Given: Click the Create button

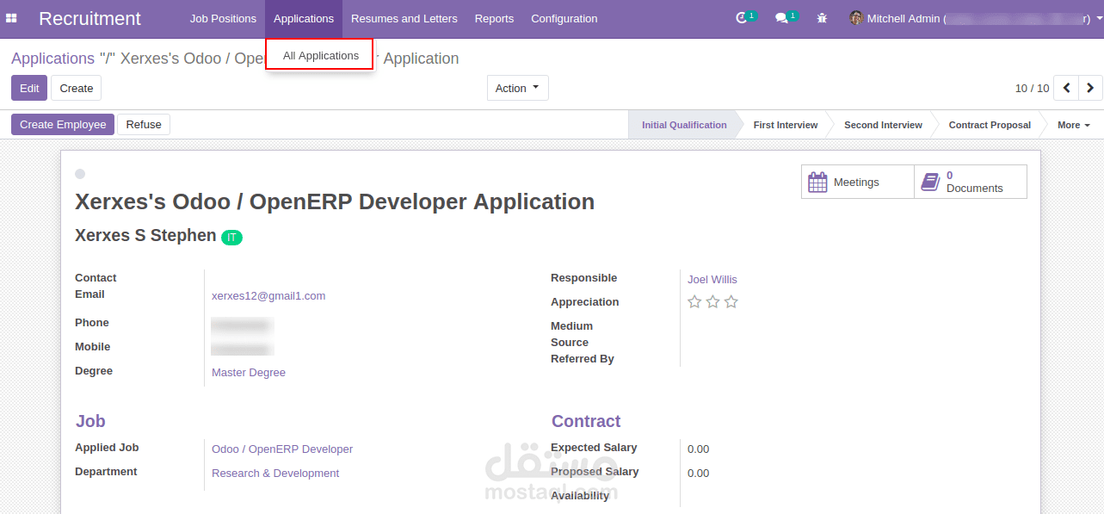Looking at the screenshot, I should (77, 88).
